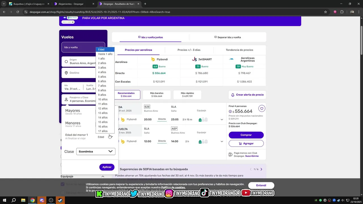
Task: Sort by Más rápidos $ 639.739
Action: [x=187, y=95]
